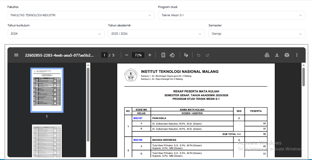
Task: Zoom in with the plus icon
Action: tap(150, 55)
